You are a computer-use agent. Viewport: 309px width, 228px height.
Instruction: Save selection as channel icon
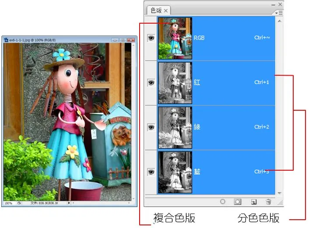click(238, 202)
